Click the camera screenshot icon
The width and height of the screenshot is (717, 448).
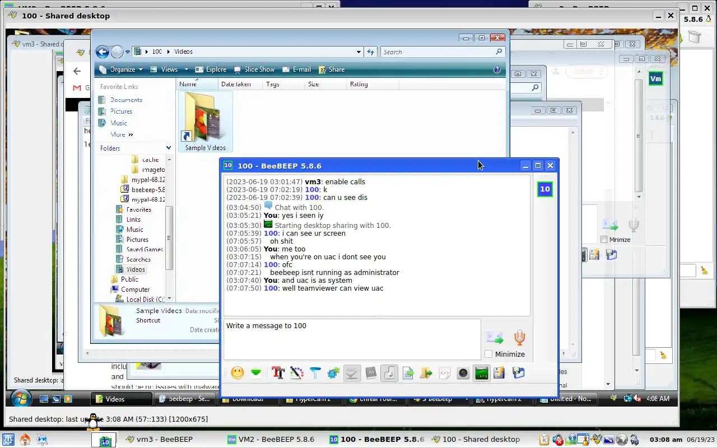click(x=463, y=372)
